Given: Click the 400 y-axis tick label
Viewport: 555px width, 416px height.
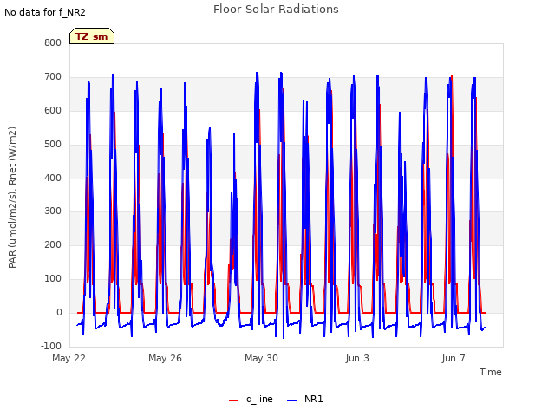Looking at the screenshot, I should click(53, 178).
